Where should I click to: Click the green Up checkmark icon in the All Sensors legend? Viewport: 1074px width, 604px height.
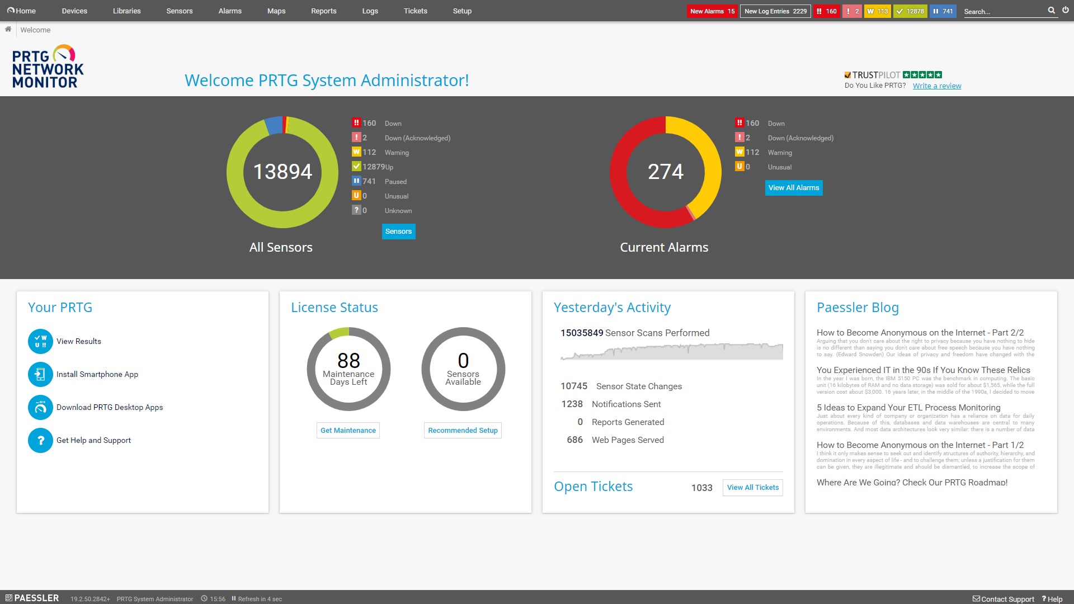coord(356,167)
